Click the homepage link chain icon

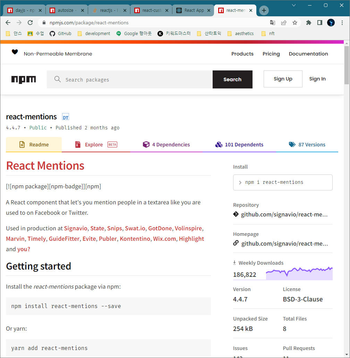tap(236, 243)
